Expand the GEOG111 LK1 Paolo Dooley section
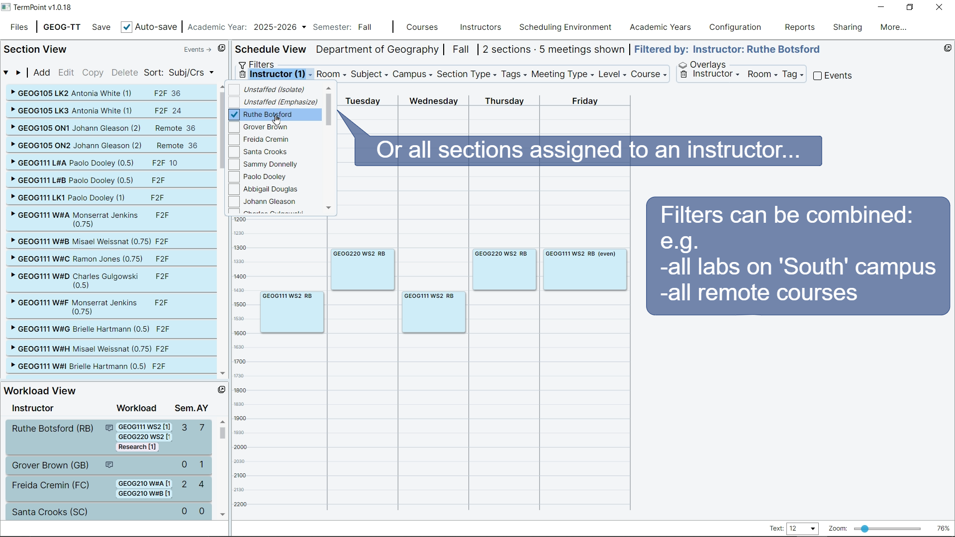 point(12,197)
